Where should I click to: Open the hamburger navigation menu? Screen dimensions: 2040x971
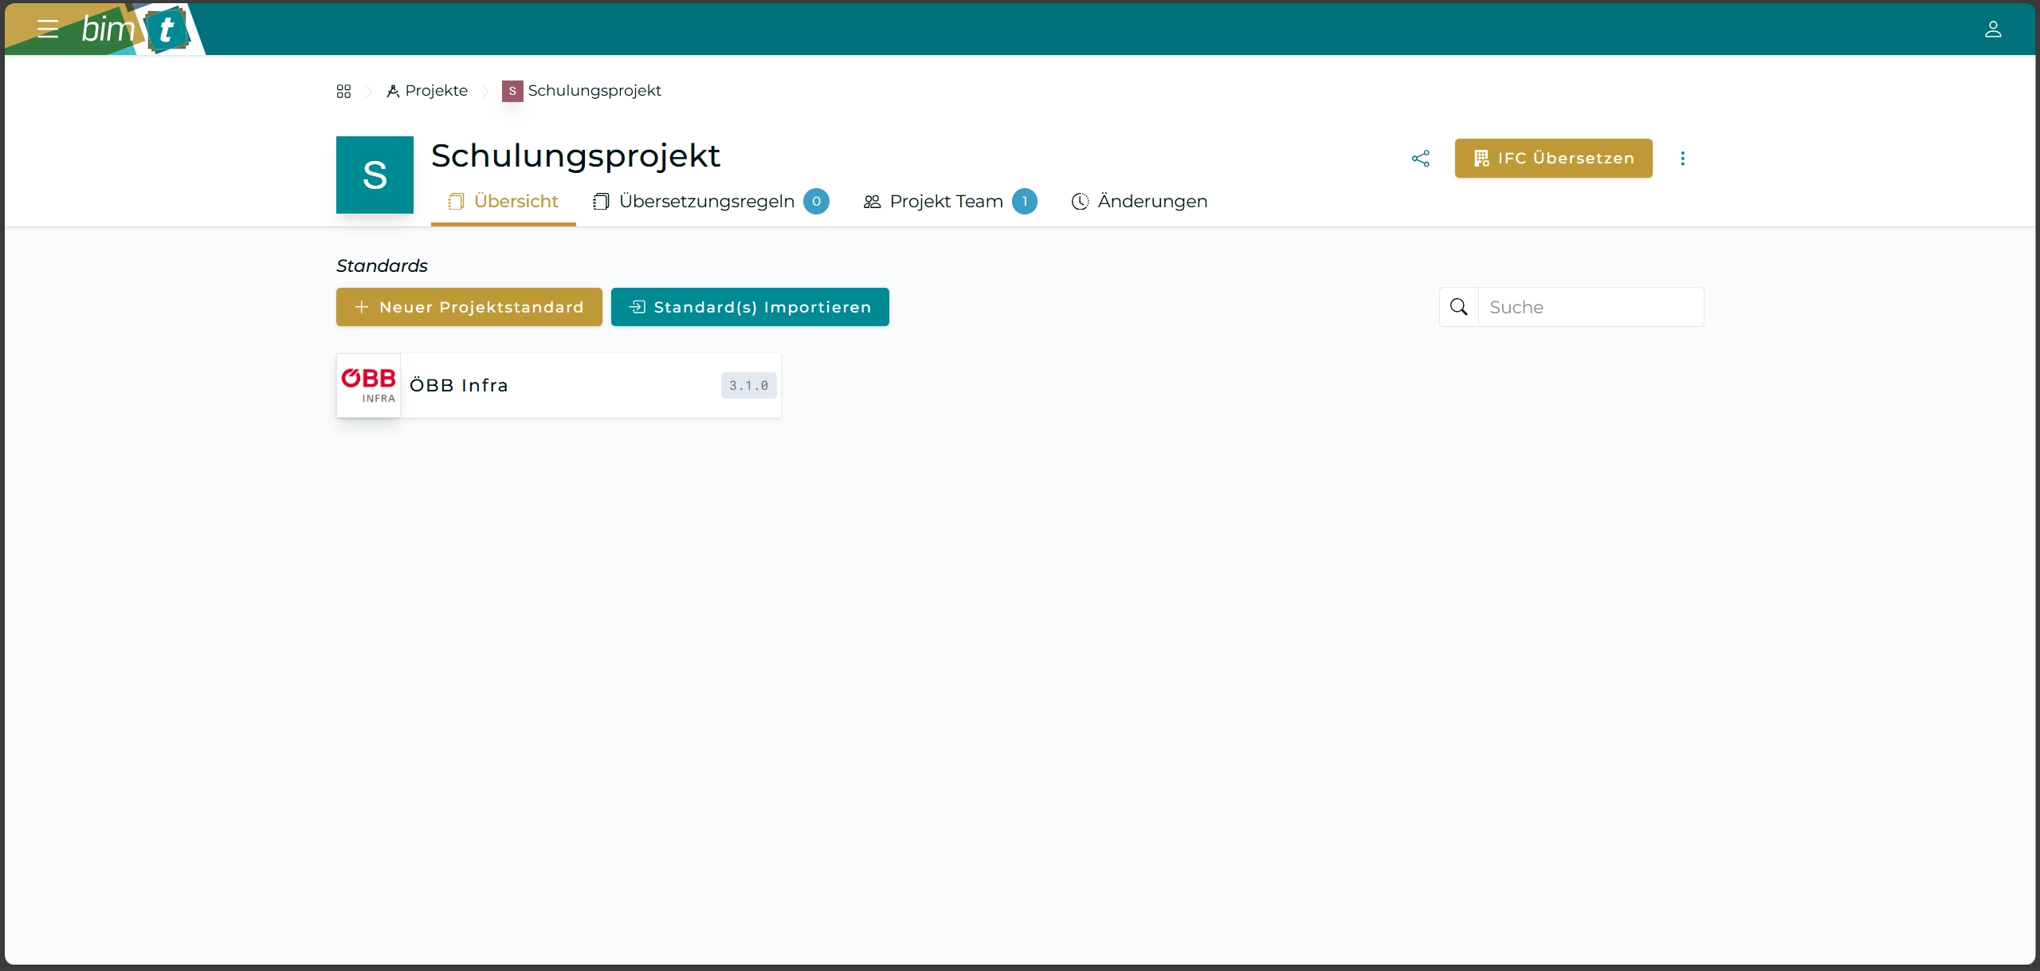pyautogui.click(x=48, y=29)
